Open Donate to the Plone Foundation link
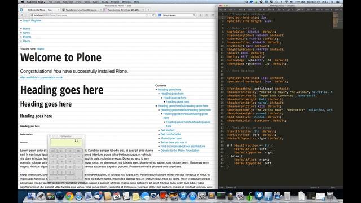This screenshot has height=203, width=361. pyautogui.click(x=180, y=151)
